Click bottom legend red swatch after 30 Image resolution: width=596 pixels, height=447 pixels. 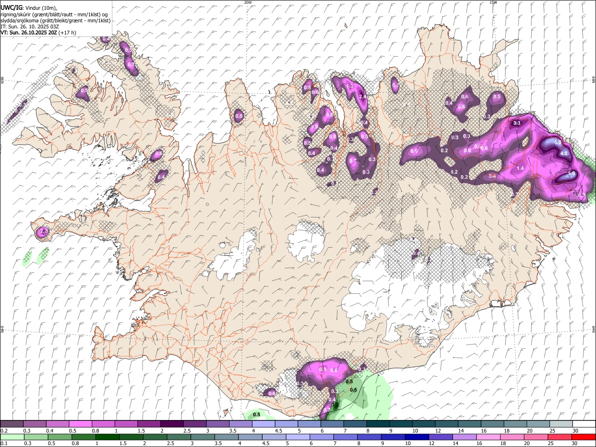(584, 437)
